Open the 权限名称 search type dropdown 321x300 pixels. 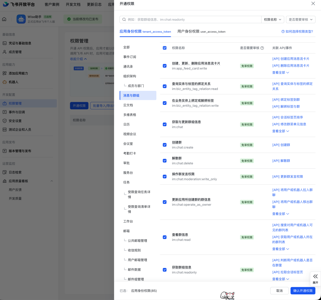[x=273, y=20]
